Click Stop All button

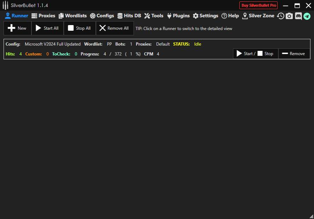pos(80,28)
